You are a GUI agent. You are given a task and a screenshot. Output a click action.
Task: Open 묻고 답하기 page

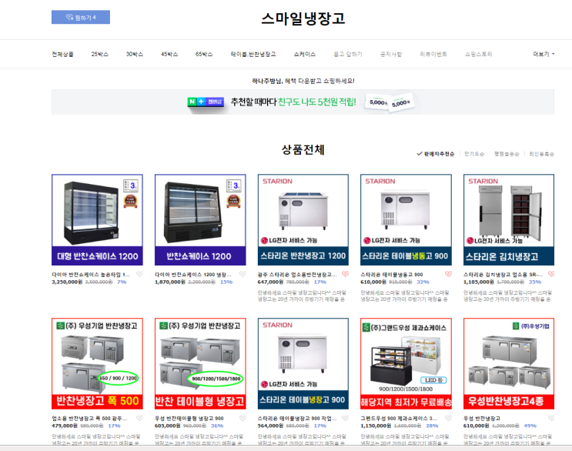coord(348,55)
